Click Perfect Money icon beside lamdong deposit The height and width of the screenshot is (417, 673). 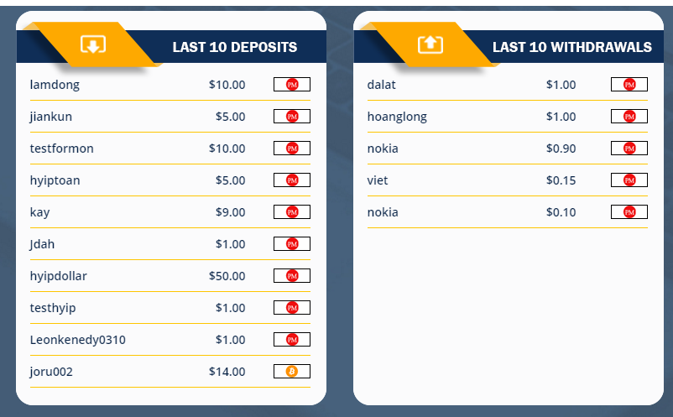coord(292,85)
